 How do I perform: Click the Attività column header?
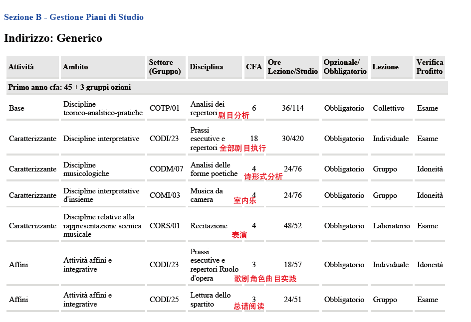[x=32, y=67]
